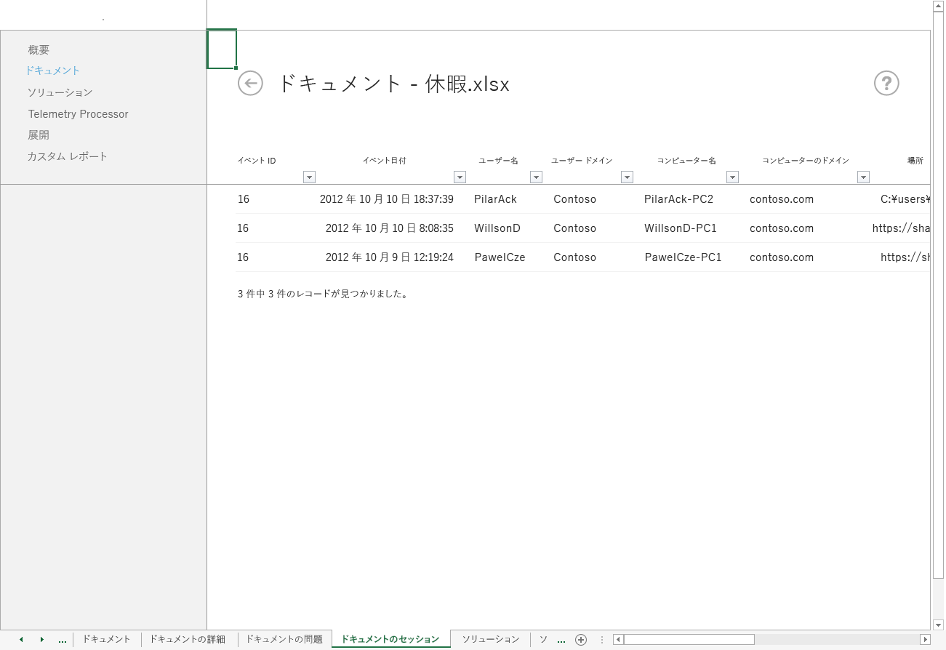Show more sheets ellipsis after ソ tab
This screenshot has width=946, height=650.
tap(561, 641)
